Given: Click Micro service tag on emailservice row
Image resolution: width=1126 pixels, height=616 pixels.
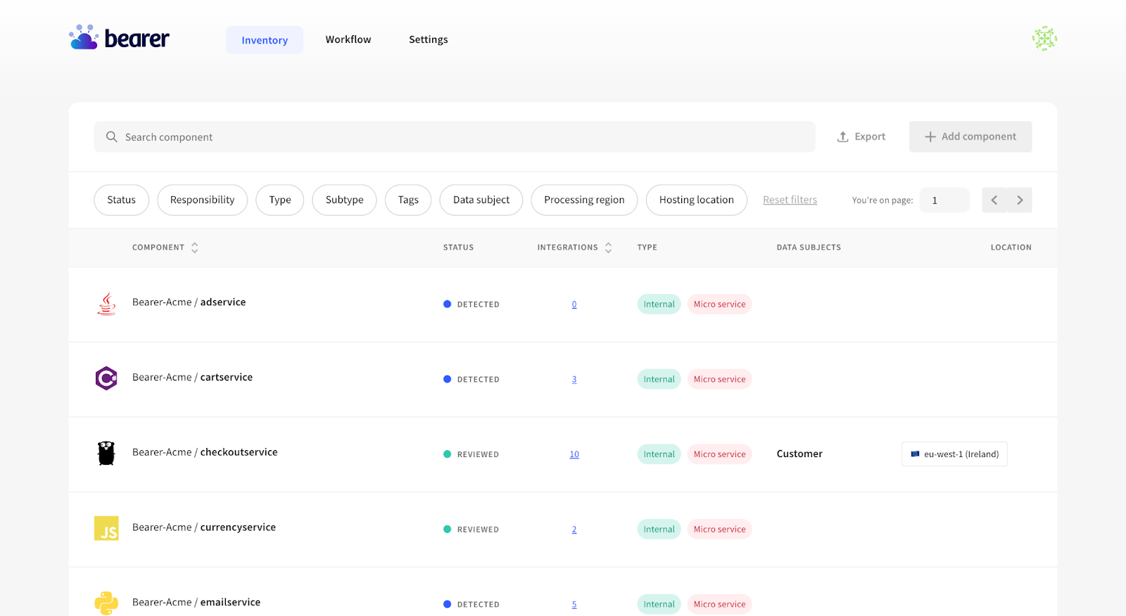Looking at the screenshot, I should coord(719,604).
